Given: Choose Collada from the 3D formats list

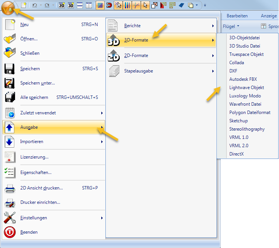Looking at the screenshot, I should pos(236,63).
